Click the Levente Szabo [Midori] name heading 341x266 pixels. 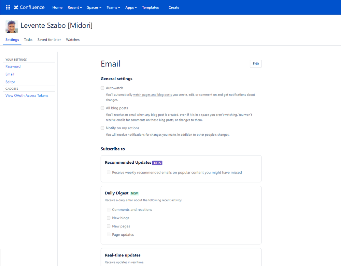tap(57, 26)
